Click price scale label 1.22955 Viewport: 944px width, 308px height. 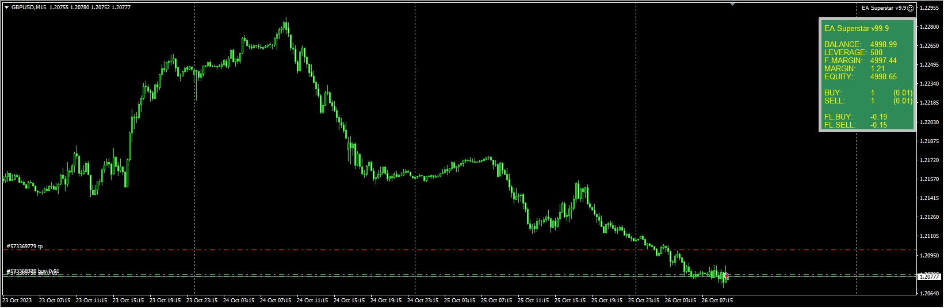click(930, 8)
